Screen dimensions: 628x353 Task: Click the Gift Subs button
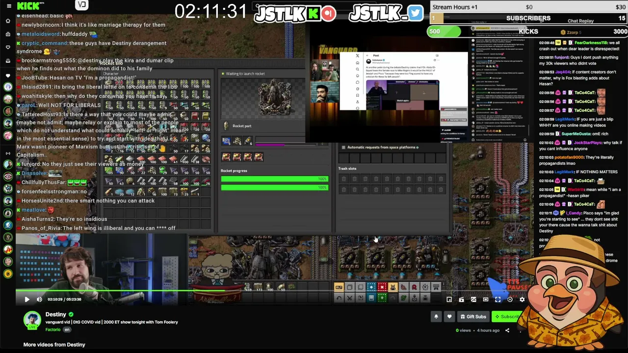(x=473, y=317)
